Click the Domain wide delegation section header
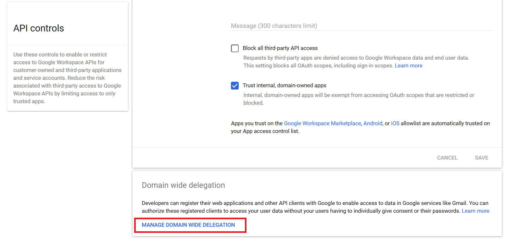The height and width of the screenshot is (241, 506). click(x=183, y=185)
